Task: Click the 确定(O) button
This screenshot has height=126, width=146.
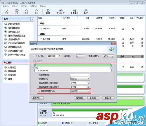Action: (x=80, y=98)
